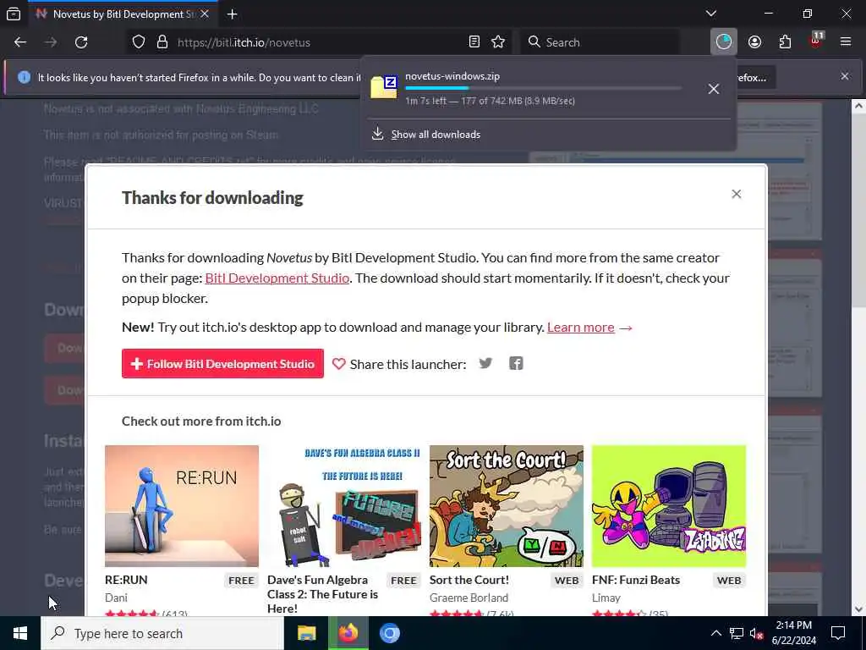Screen dimensions: 866x650
Task: Click the Learn more link
Action: [580, 328]
